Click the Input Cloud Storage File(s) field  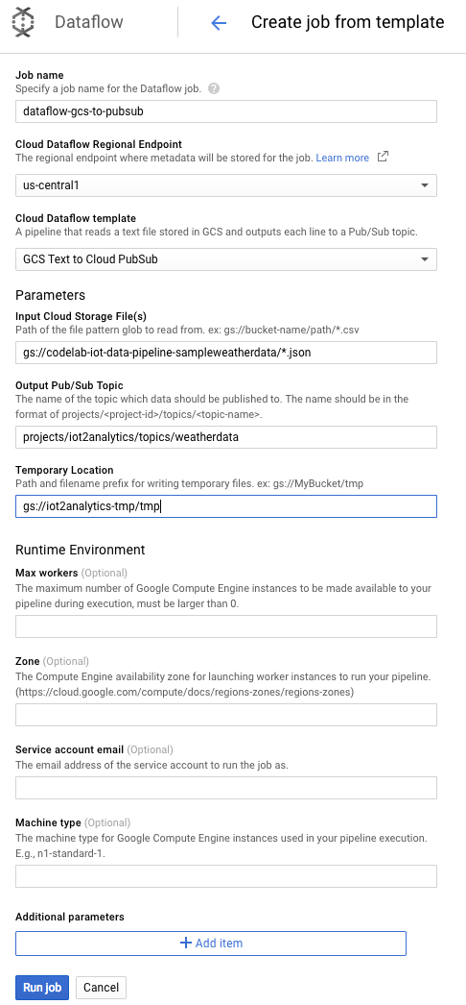226,352
